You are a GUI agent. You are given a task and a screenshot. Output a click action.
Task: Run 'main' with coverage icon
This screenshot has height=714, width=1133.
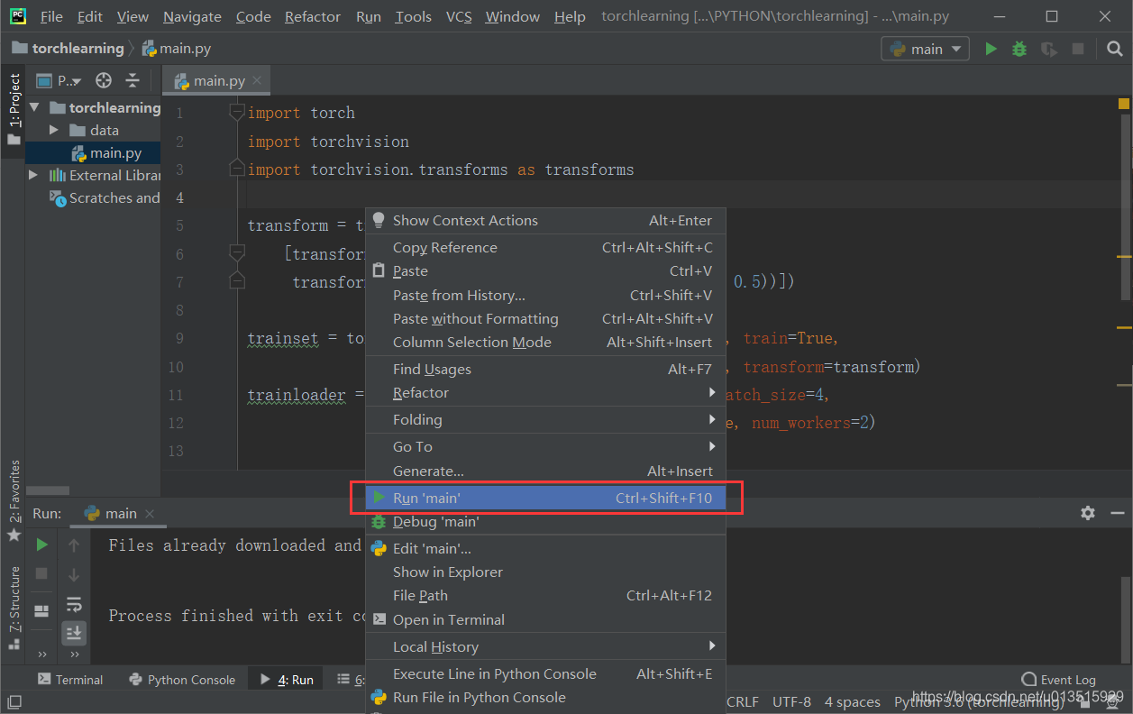pos(1047,49)
